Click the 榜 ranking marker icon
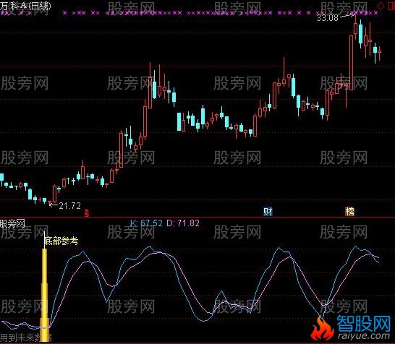Image resolution: width=395 pixels, height=344 pixels. pos(349,211)
